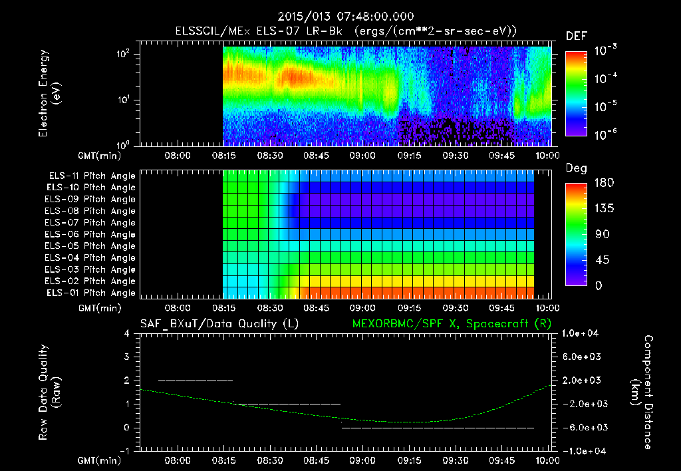Select the ELS-08 Pitch Angle row label
Viewport: 681px width, 471px height.
(90, 211)
